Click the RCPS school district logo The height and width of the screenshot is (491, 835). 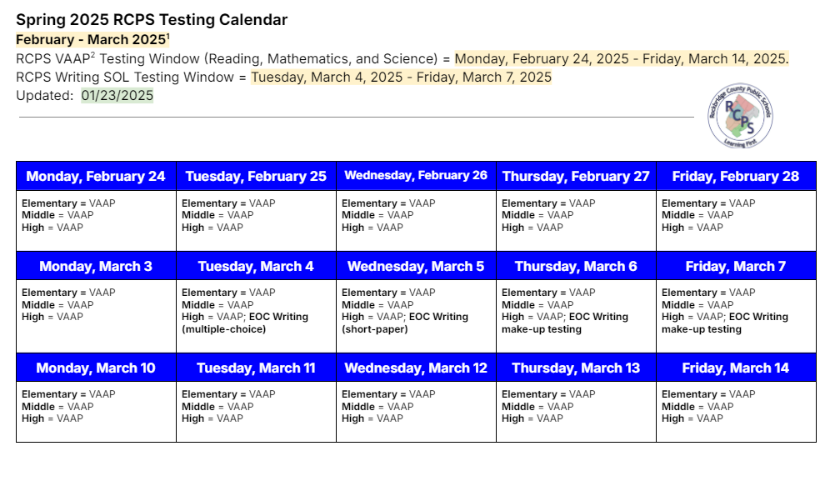[x=739, y=117]
